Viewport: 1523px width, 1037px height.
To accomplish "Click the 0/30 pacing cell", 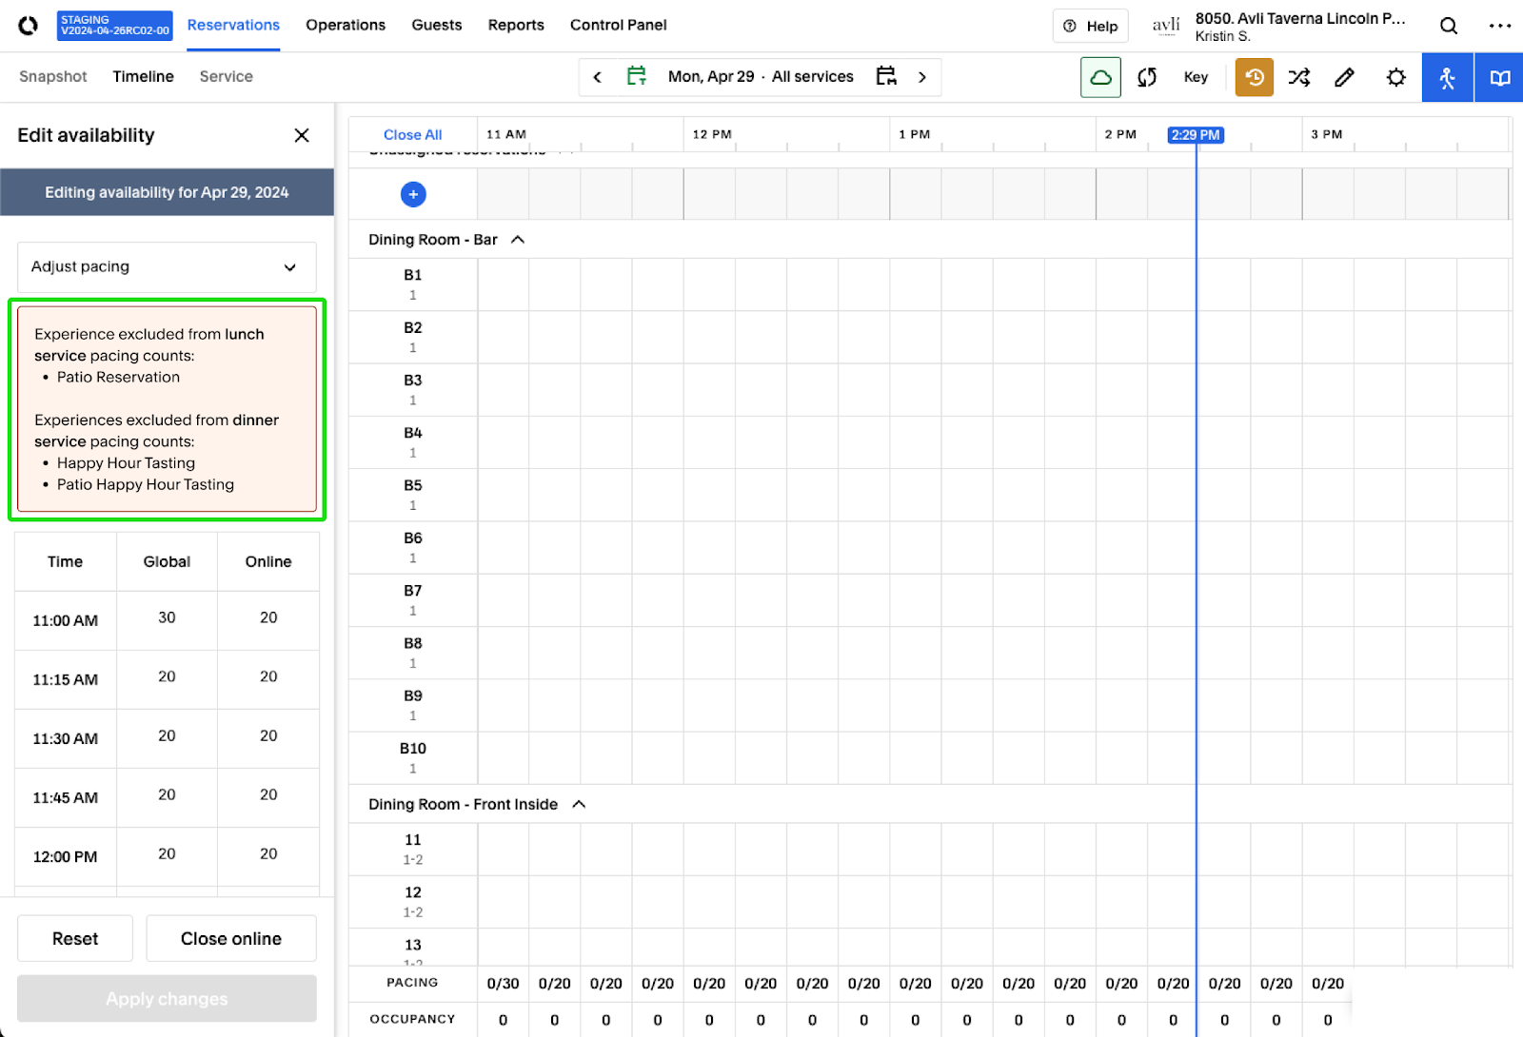I will click(503, 984).
